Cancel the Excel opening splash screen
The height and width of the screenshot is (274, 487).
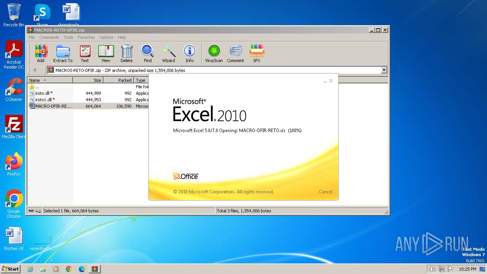coord(325,192)
